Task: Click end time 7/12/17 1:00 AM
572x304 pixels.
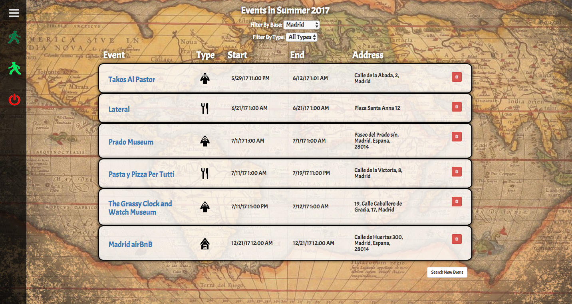Action: click(x=311, y=206)
